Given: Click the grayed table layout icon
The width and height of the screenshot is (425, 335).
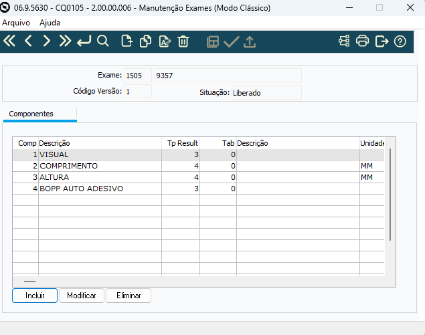Looking at the screenshot, I should coord(213,42).
